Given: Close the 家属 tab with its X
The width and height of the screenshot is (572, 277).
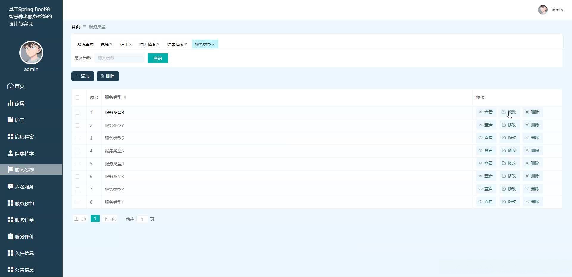Looking at the screenshot, I should tap(111, 44).
